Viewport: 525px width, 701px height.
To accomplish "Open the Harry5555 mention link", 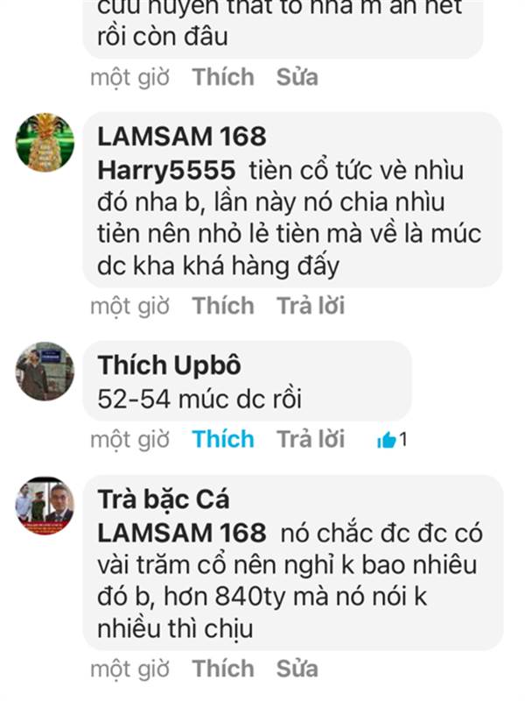I will coord(166,170).
